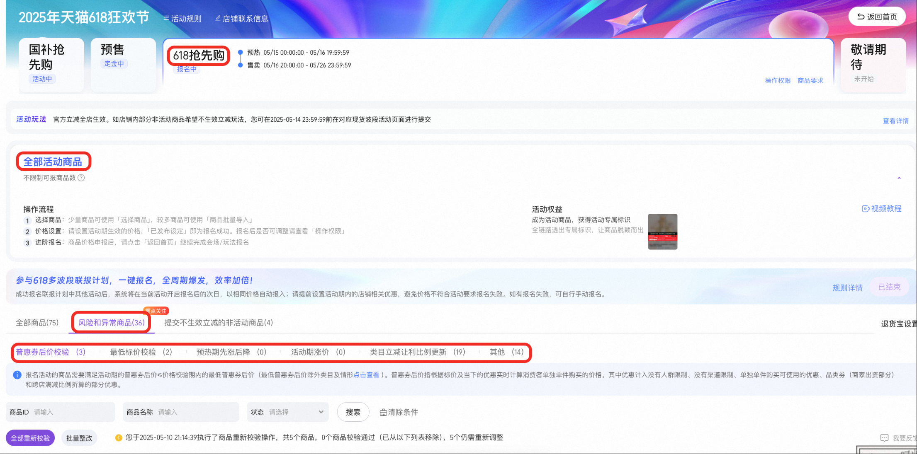The image size is (917, 454).
Task: Open the 视频教程 video tutorial
Action: tap(882, 209)
